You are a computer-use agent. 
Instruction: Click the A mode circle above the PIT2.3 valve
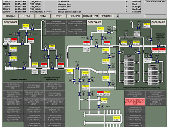point(32,26)
